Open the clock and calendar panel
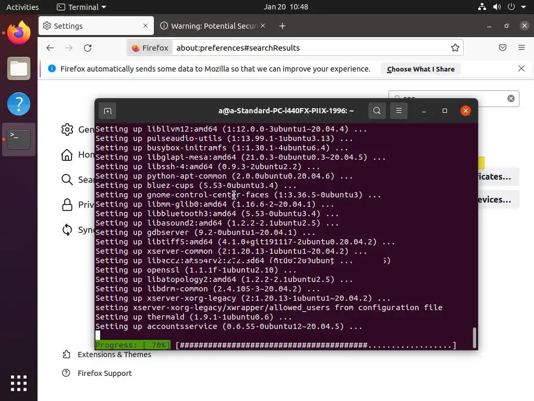The width and height of the screenshot is (534, 401). pyautogui.click(x=286, y=7)
